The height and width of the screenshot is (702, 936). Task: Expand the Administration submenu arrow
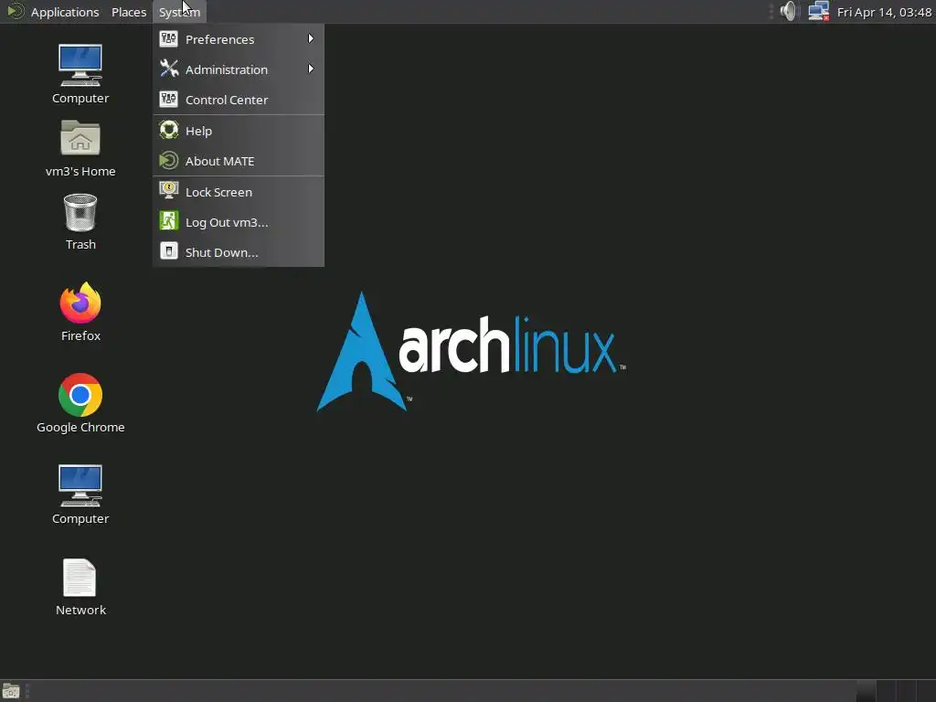(x=311, y=69)
